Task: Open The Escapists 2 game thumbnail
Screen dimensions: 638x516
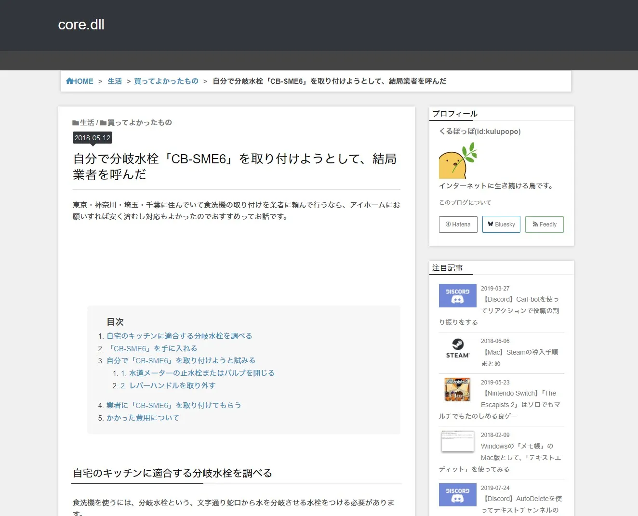Action: point(457,390)
